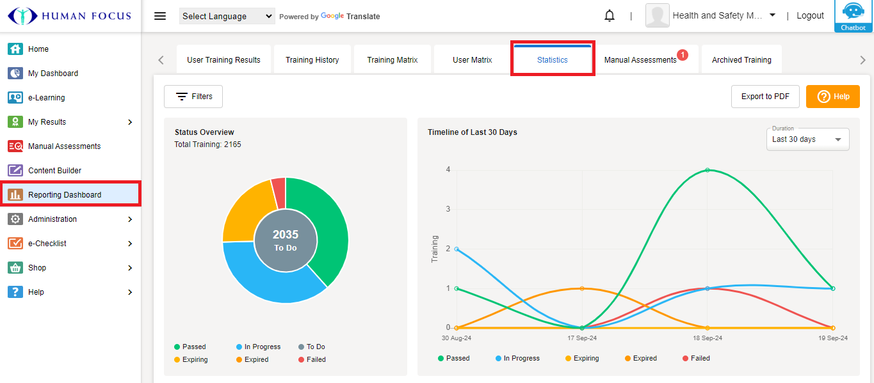Click the Manual Assessments sidebar icon
The image size is (874, 383).
15,146
